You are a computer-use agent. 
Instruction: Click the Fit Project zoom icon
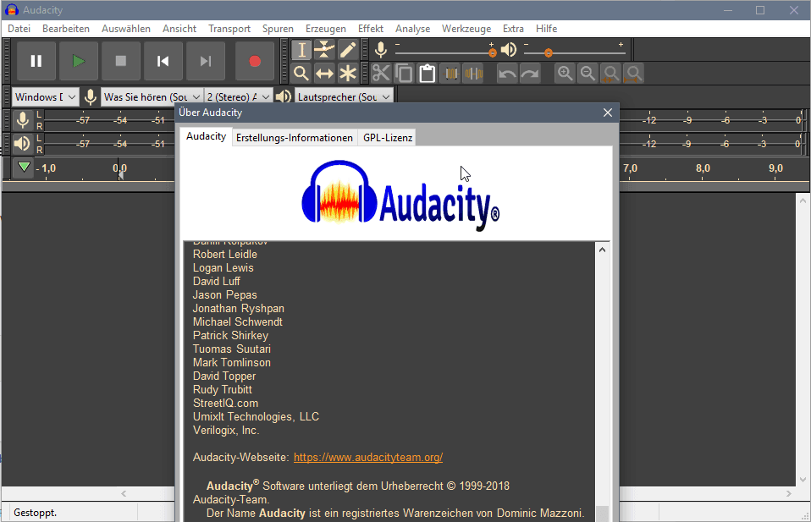coord(634,74)
